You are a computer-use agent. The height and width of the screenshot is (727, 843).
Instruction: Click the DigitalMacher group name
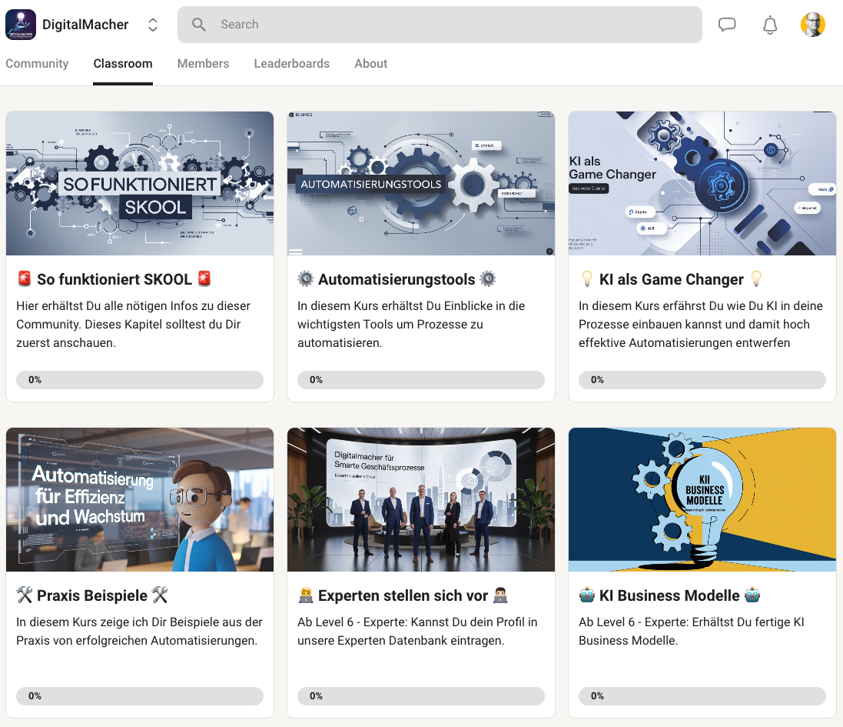85,25
